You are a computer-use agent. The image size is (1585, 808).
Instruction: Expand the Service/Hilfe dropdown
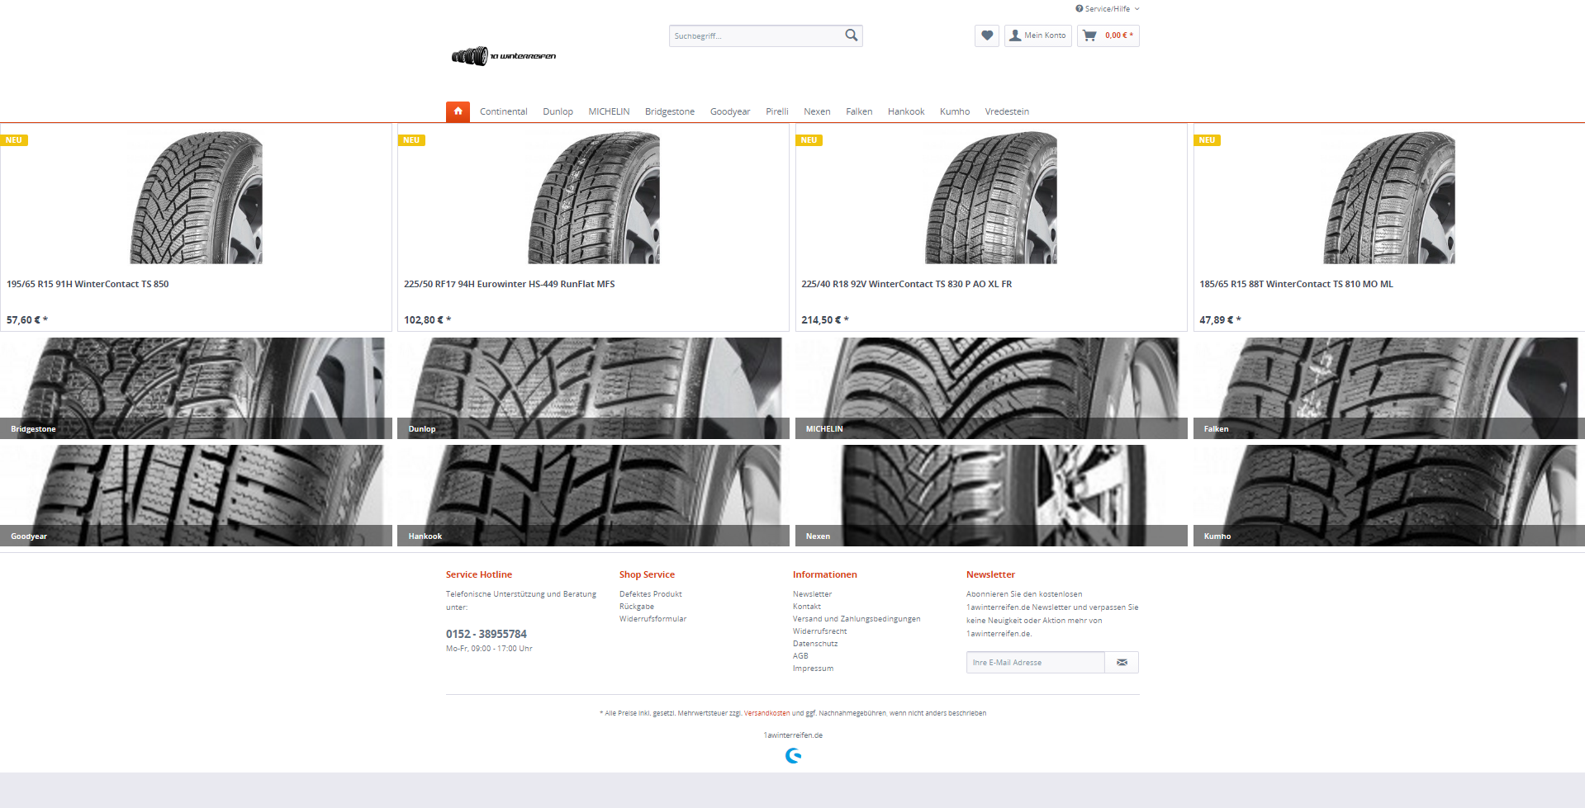[1108, 9]
